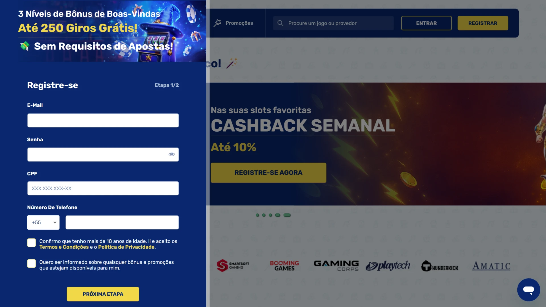Check the bonus and promotions notification checkbox
Viewport: 546px width, 307px height.
coord(32,264)
